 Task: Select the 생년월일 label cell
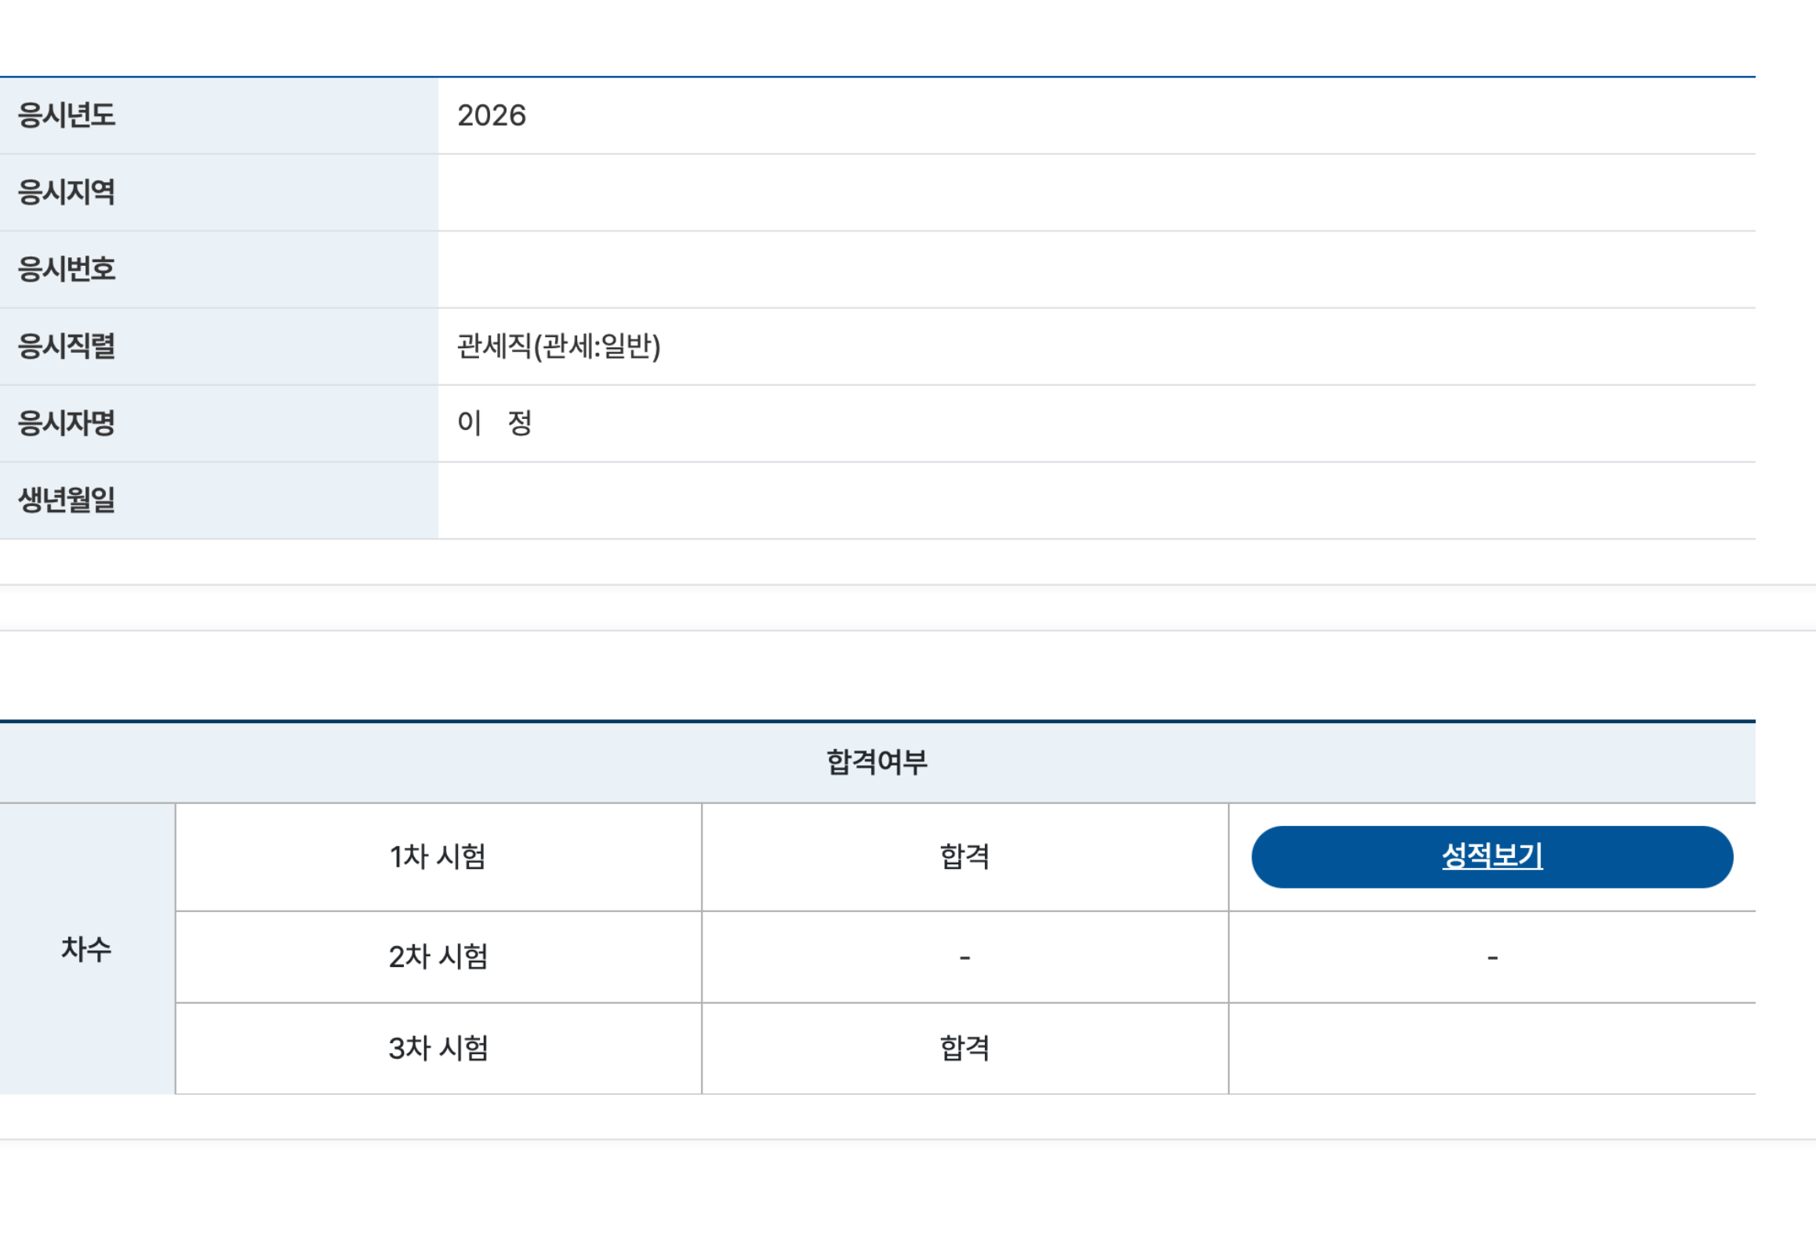click(x=219, y=500)
